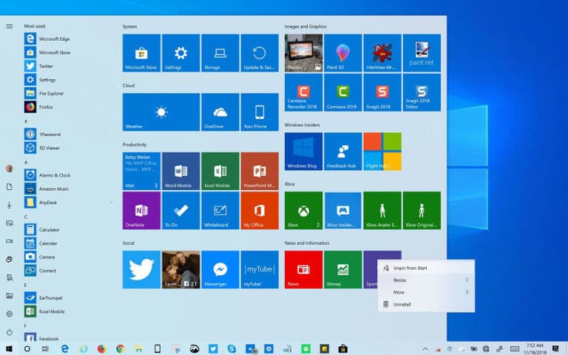The width and height of the screenshot is (568, 355).
Task: Open Chrome from the taskbar
Action: tap(121, 349)
